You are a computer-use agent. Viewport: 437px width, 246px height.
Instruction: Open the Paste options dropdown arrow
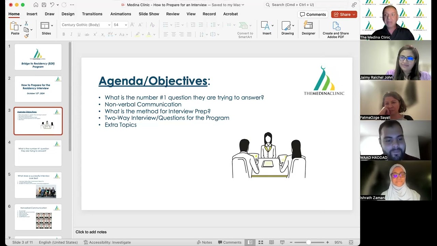20,26
